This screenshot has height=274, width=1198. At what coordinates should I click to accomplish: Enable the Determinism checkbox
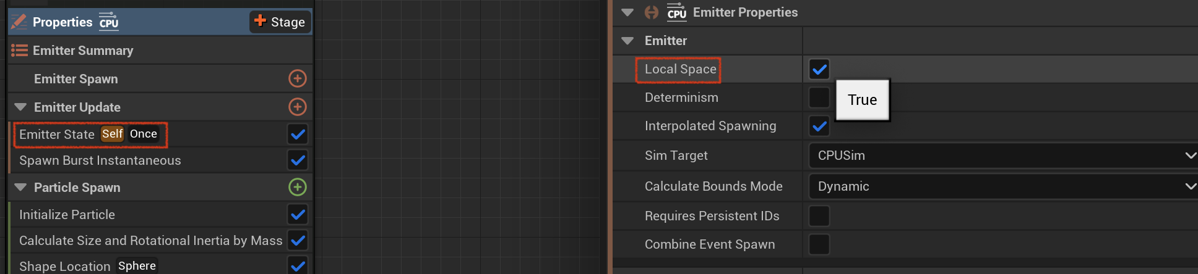(x=819, y=98)
